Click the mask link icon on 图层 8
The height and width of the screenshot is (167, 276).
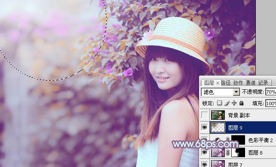(x=227, y=152)
